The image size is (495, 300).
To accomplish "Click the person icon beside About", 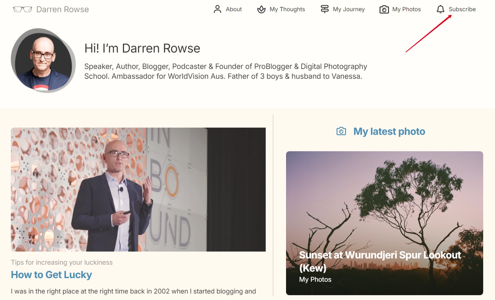I will (x=217, y=9).
